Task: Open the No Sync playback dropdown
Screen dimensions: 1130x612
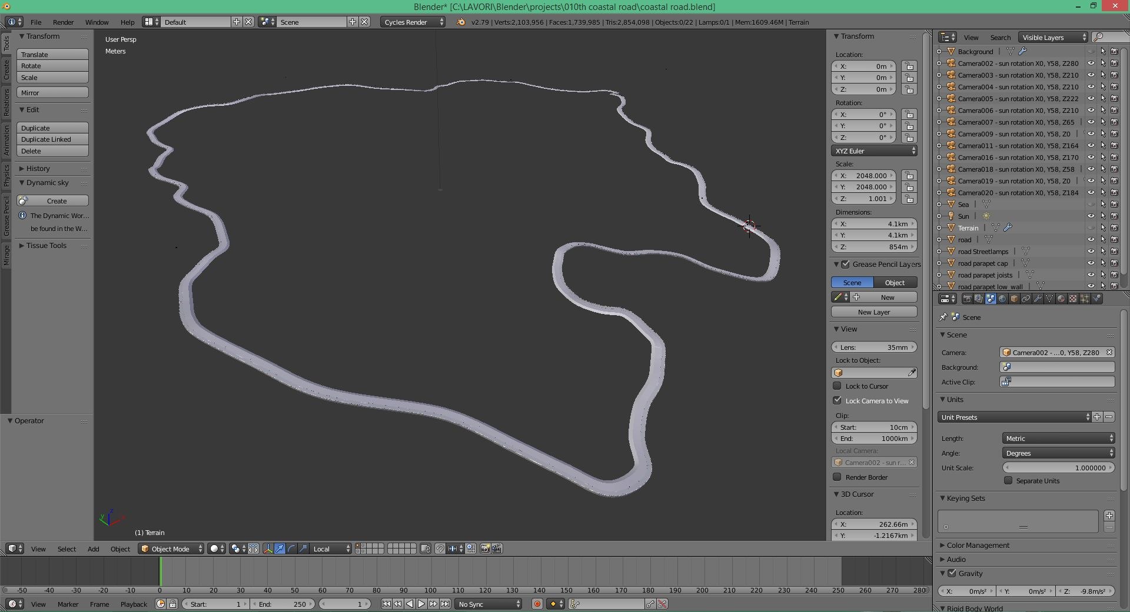Action: [x=488, y=604]
